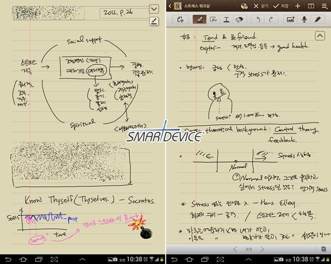Viewport: 331px width, 264px height.
Task: Tap the bomb drawing on left note
Action: point(146,233)
